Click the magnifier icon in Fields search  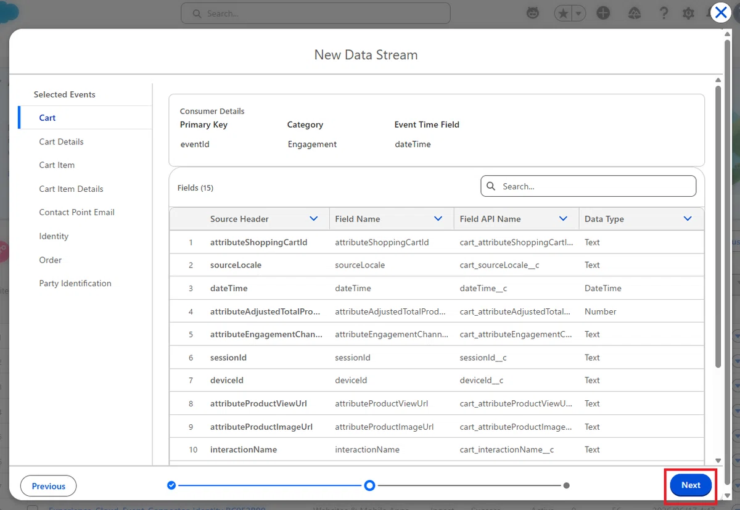(x=491, y=186)
